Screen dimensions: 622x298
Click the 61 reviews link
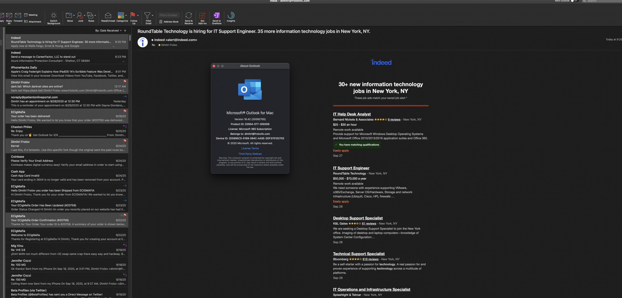369,224
